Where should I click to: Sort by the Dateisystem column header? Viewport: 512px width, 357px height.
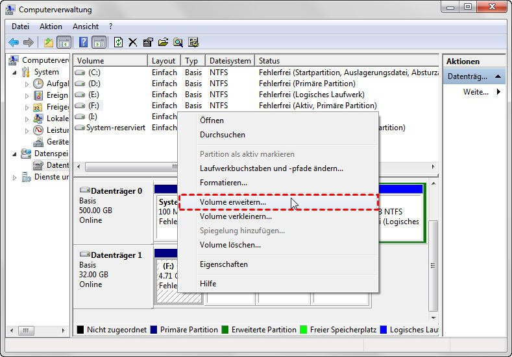click(230, 61)
